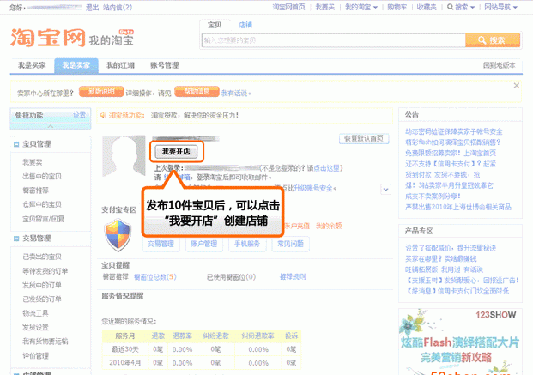Click the 退出 logout link

pos(92,7)
